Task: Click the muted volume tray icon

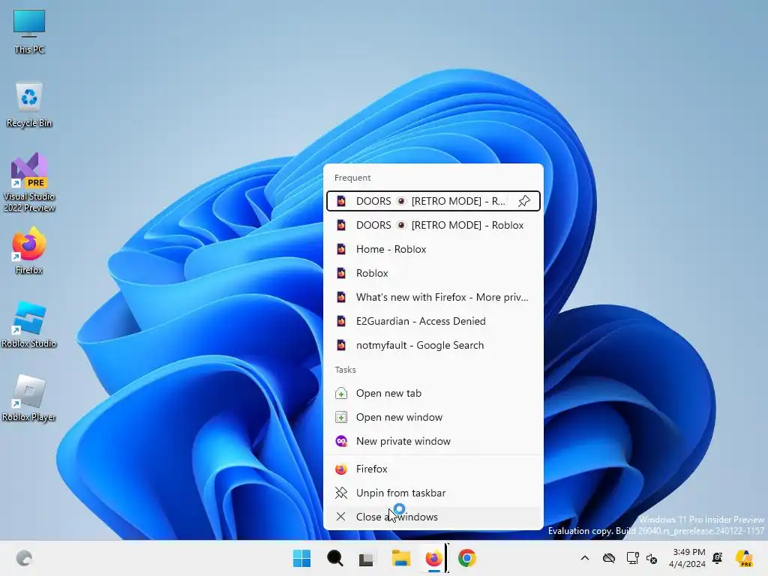Action: pyautogui.click(x=652, y=558)
